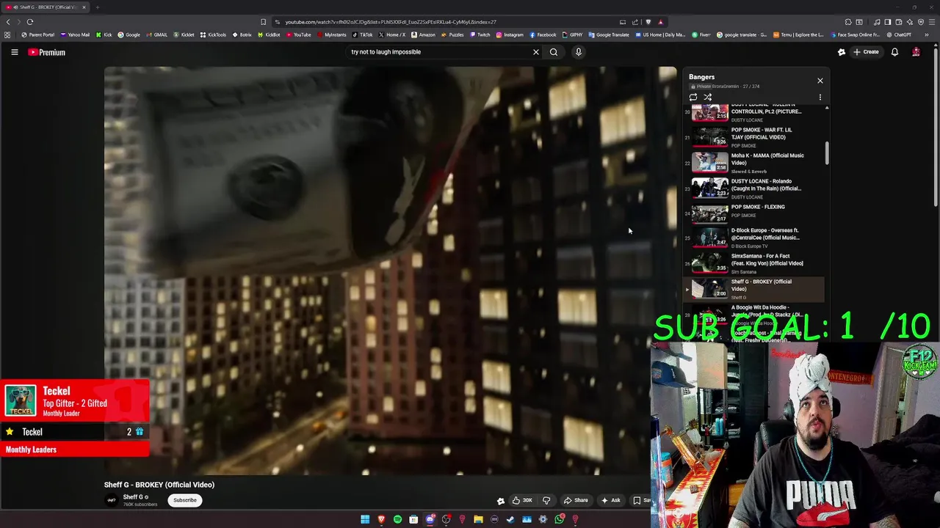Click the YouTube search input field

click(x=438, y=52)
